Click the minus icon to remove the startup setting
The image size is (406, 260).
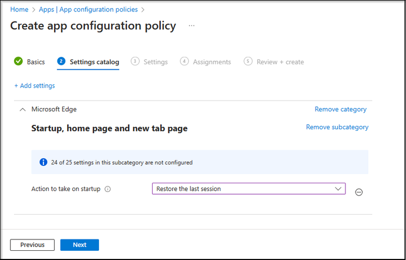358,192
